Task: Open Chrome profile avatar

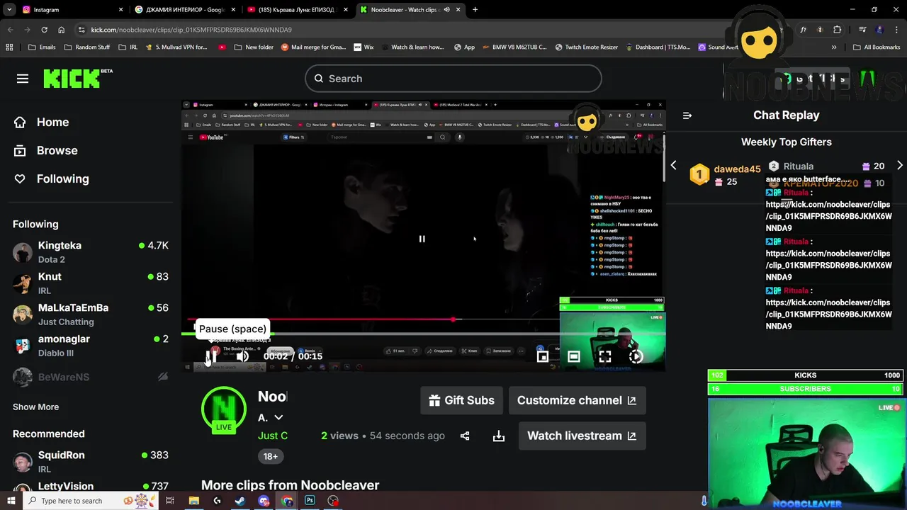Action: click(880, 30)
